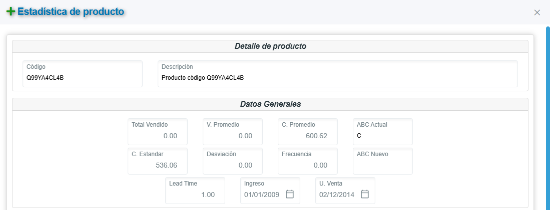Click the C. Promedio field showing 600.62
Image resolution: width=550 pixels, height=210 pixels.
tap(308, 136)
